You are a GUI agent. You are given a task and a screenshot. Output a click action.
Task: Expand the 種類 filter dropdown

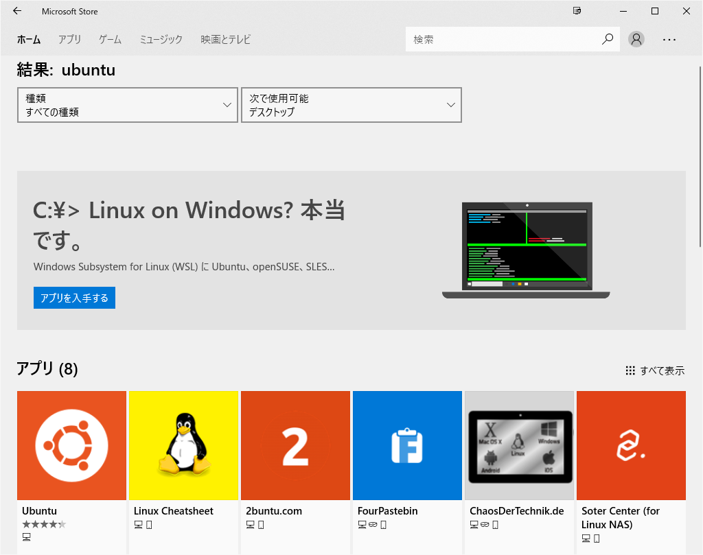pos(127,105)
